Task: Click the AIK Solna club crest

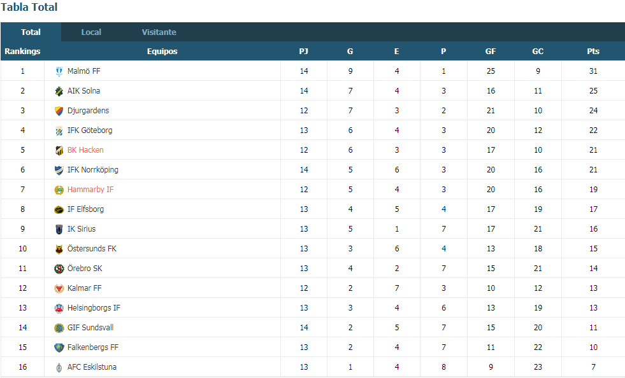Action: (59, 91)
